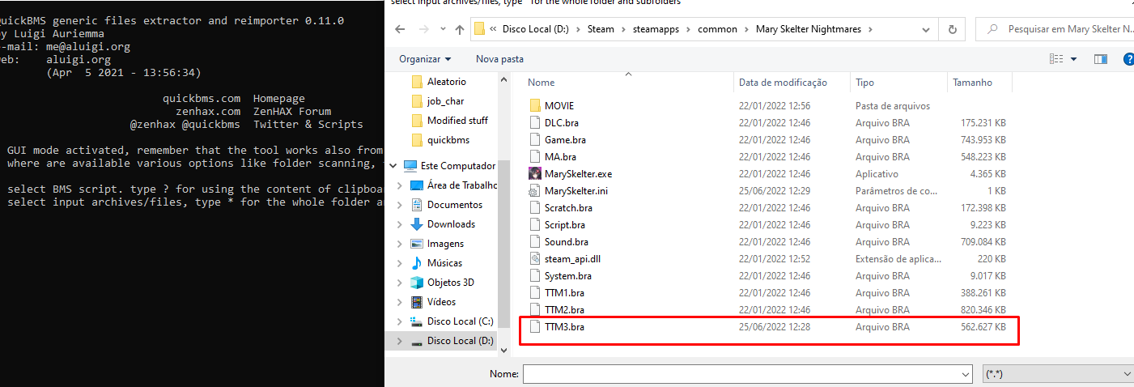Open the (*.*) file type dropdown
Image resolution: width=1134 pixels, height=387 pixels.
(x=1058, y=374)
